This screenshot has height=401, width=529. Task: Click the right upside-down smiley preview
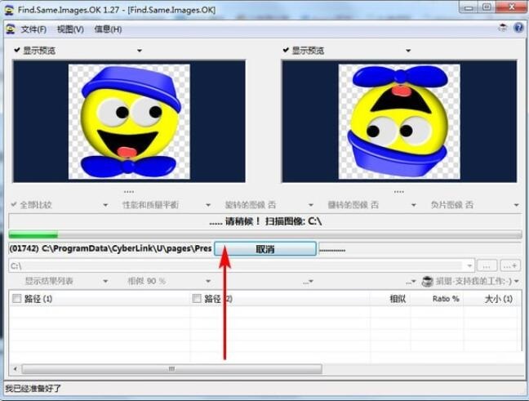(x=399, y=122)
